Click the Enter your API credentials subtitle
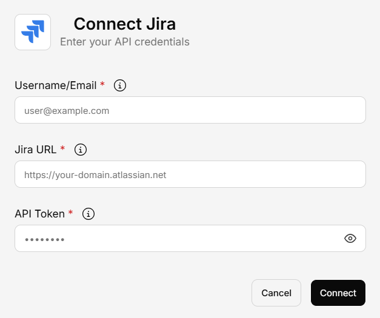380x318 pixels. coord(124,42)
